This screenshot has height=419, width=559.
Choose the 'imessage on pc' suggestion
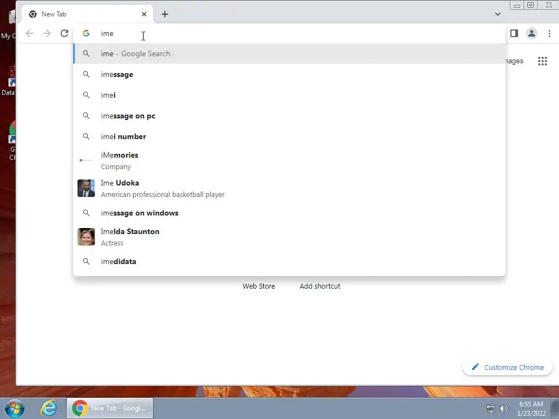tap(289, 116)
